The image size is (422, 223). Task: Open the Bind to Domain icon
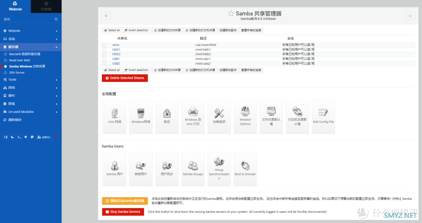click(245, 169)
